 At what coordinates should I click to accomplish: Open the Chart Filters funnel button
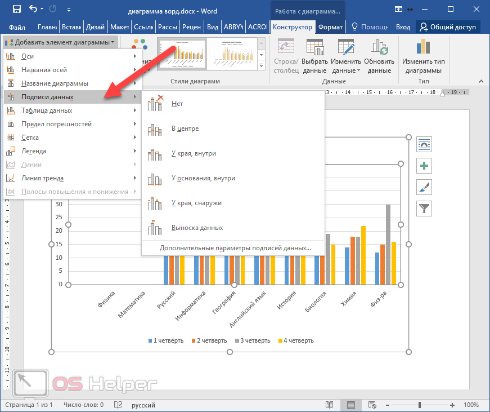(x=424, y=209)
